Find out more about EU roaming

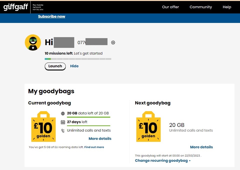94,147
